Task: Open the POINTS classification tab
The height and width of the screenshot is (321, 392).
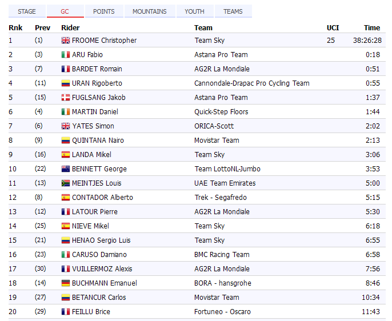Action: [x=103, y=11]
